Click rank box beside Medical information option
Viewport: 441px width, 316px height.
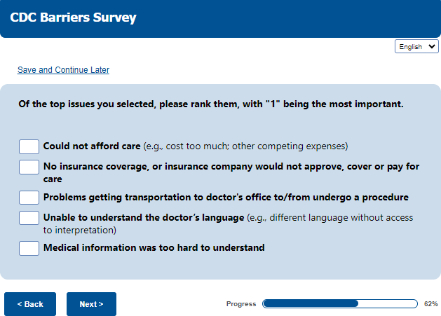click(29, 248)
